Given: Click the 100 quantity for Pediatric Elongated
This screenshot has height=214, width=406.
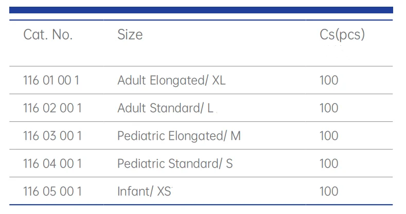Looking at the screenshot, I should point(329,136).
